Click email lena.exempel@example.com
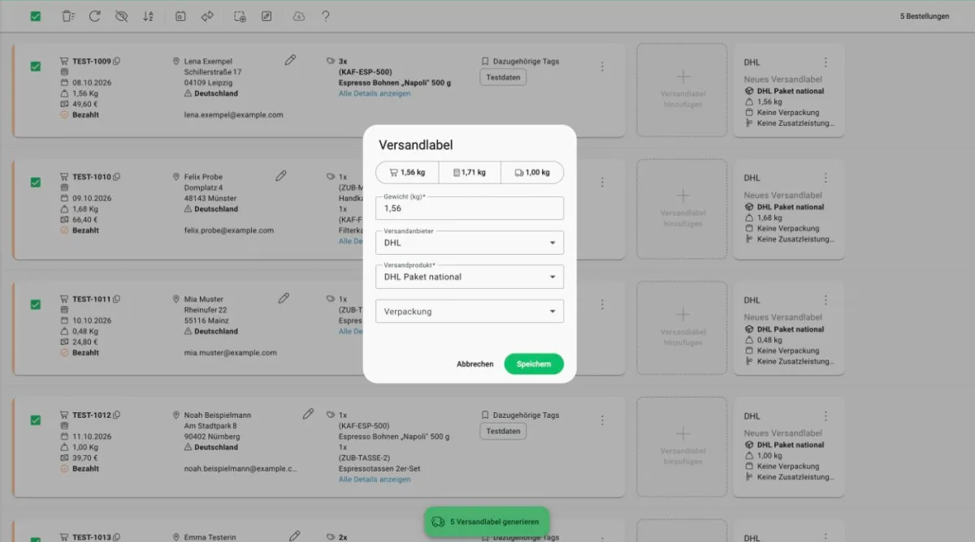 click(x=234, y=115)
